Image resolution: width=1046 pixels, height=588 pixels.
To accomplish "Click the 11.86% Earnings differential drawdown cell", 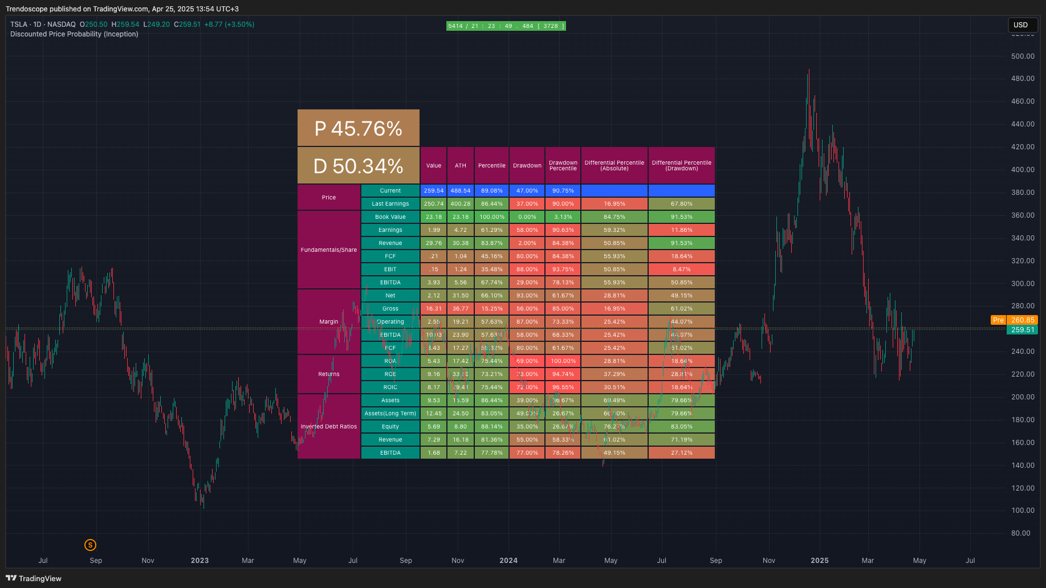I will tap(682, 230).
